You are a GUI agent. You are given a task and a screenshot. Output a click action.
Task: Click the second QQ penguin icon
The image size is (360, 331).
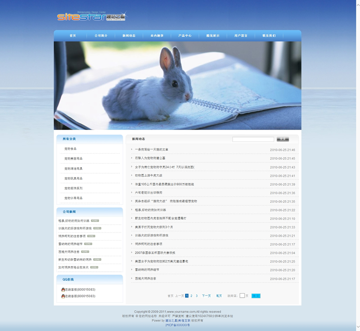pyautogui.click(x=63, y=296)
